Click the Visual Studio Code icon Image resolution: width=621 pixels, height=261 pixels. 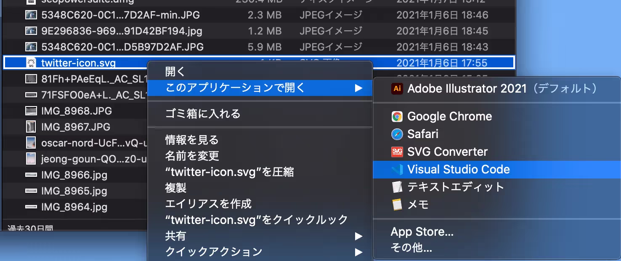pos(397,170)
